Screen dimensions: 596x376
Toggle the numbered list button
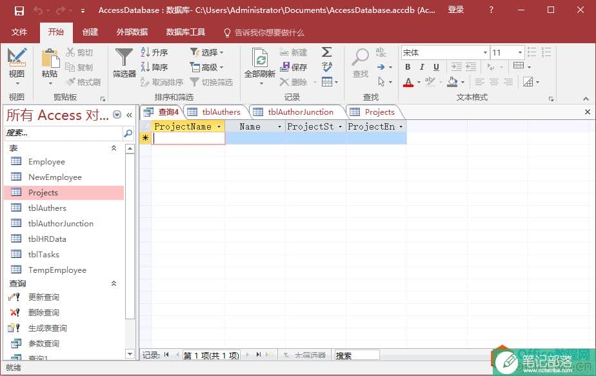point(546,52)
